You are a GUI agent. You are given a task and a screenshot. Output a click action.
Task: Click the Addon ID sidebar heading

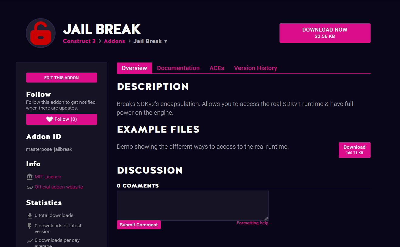pyautogui.click(x=44, y=137)
